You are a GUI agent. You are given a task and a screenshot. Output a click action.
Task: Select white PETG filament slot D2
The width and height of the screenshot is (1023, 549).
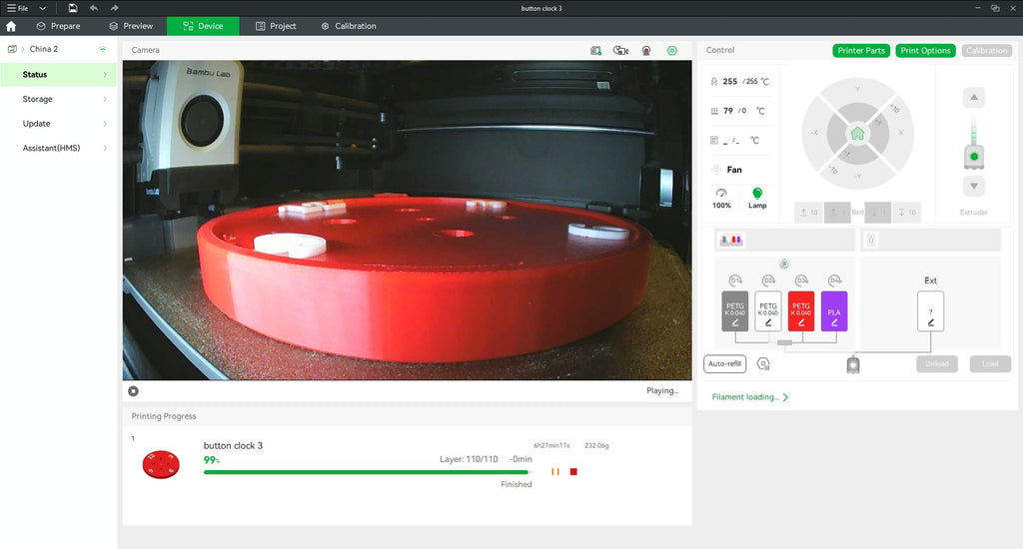pos(768,311)
